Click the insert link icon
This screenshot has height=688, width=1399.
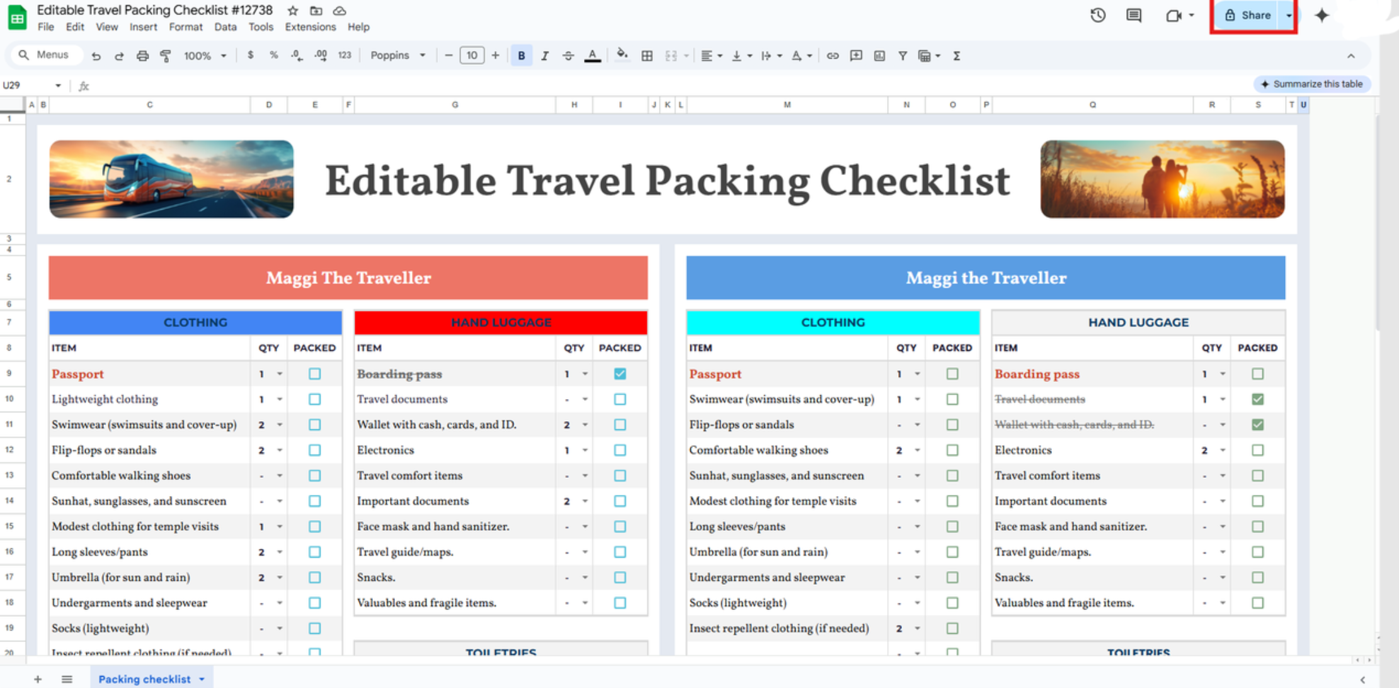pos(832,56)
